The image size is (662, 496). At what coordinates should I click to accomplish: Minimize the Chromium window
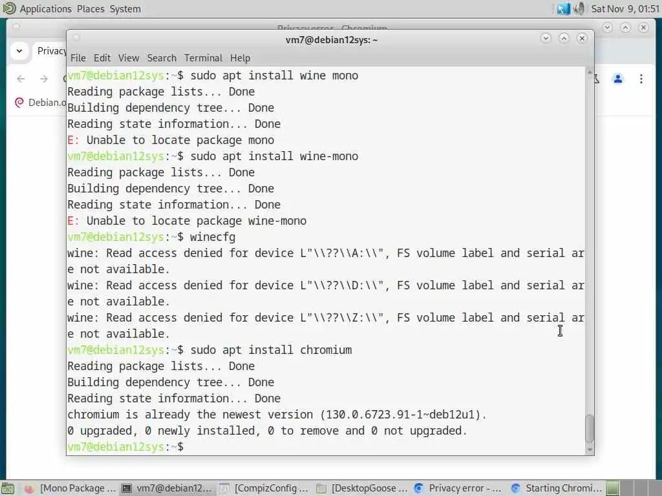click(607, 28)
